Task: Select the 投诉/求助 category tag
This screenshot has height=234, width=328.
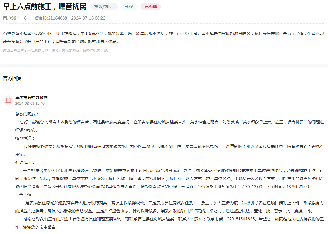Action: (x=104, y=6)
